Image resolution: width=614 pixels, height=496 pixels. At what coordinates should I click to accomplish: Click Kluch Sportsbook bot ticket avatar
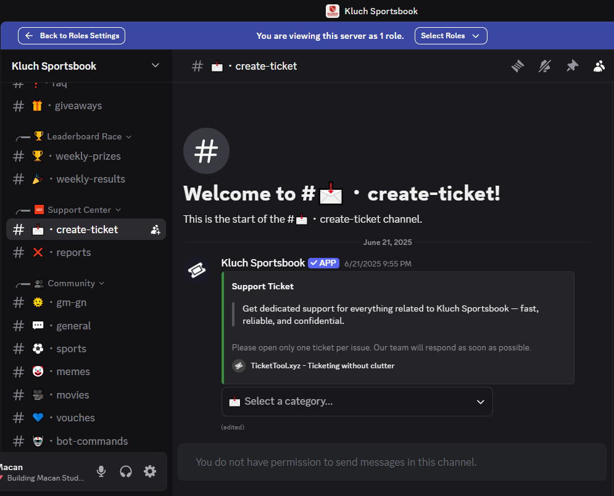197,270
